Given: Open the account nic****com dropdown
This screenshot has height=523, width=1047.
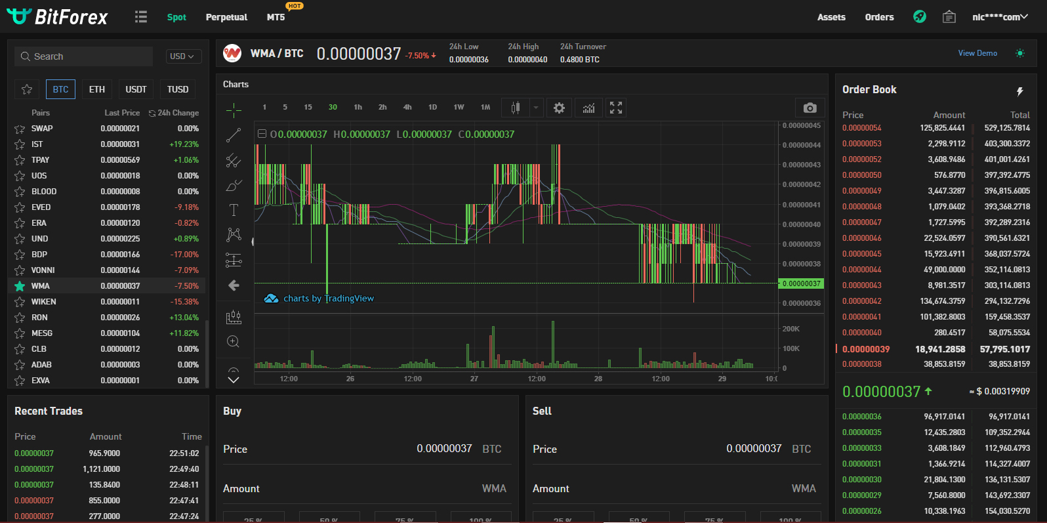Looking at the screenshot, I should [1000, 17].
